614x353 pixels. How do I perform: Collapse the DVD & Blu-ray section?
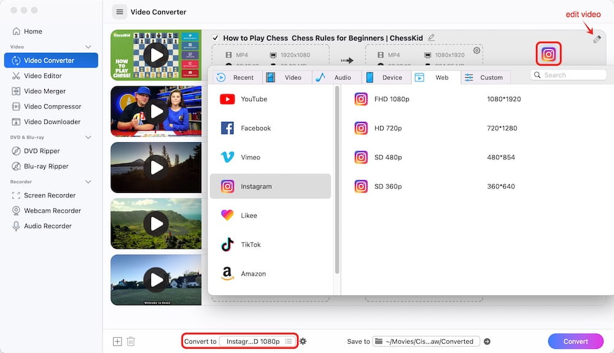click(x=88, y=137)
